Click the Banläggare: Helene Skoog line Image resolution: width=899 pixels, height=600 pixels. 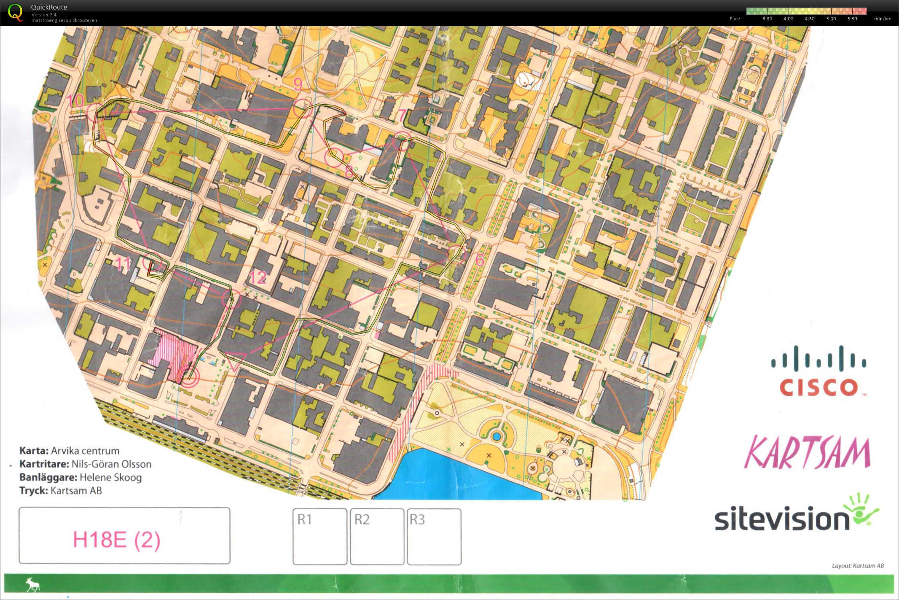(80, 477)
